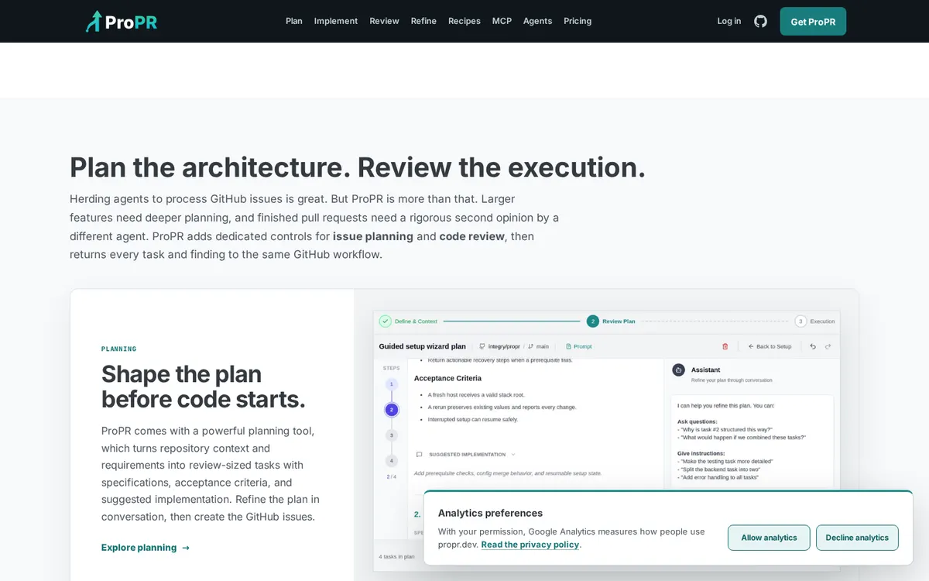Image resolution: width=929 pixels, height=581 pixels.
Task: Click the "Acceptance Criteria" heading
Action: [447, 378]
